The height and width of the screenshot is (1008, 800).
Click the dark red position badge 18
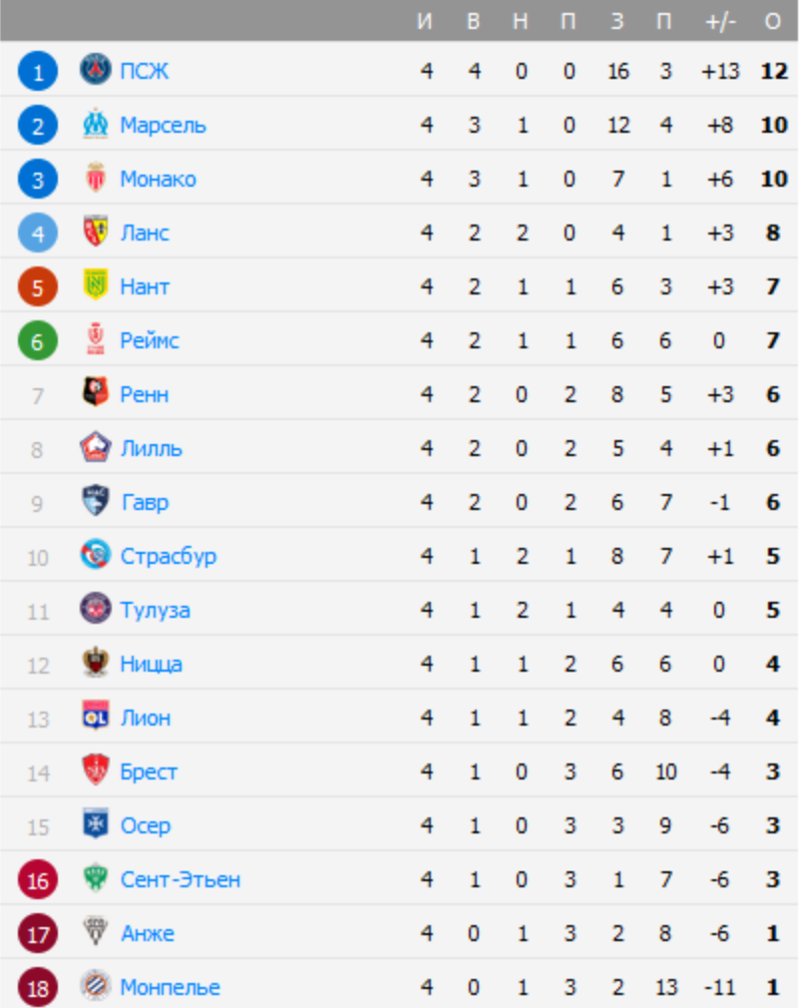click(x=38, y=987)
